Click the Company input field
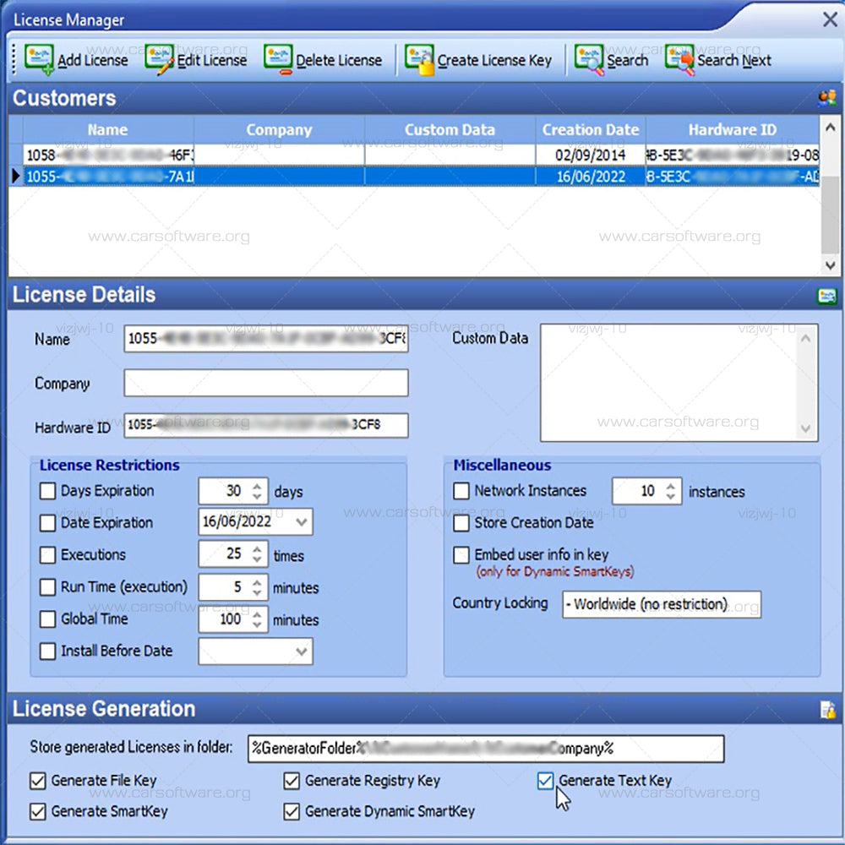Viewport: 845px width, 845px height. click(266, 383)
